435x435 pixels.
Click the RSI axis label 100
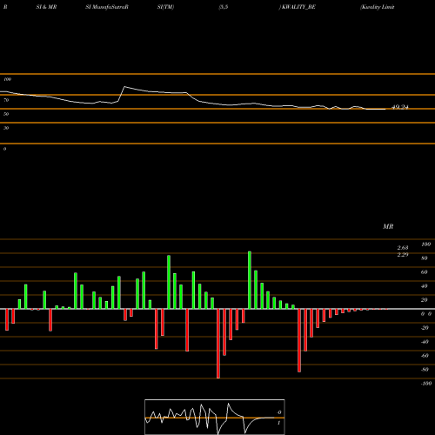tap(8, 79)
